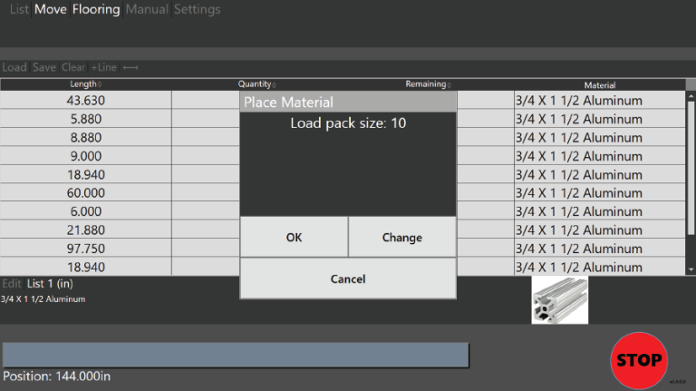Select the 8.880 length cell
This screenshot has width=696, height=391.
86,138
